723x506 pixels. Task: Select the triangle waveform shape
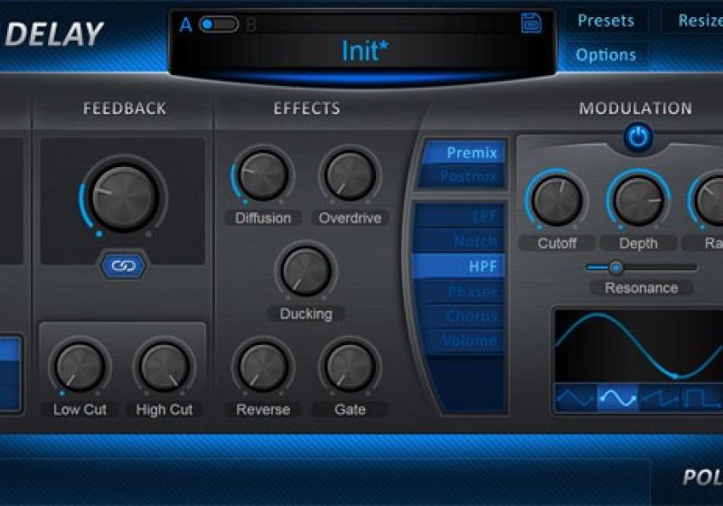tap(576, 398)
